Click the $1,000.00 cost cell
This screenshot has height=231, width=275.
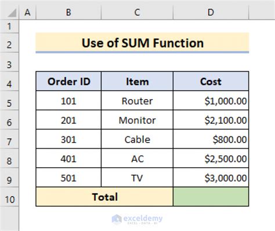[x=211, y=100]
